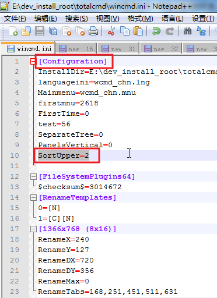
Task: Click the Notepad++ title bar app icon
Action: [4, 6]
